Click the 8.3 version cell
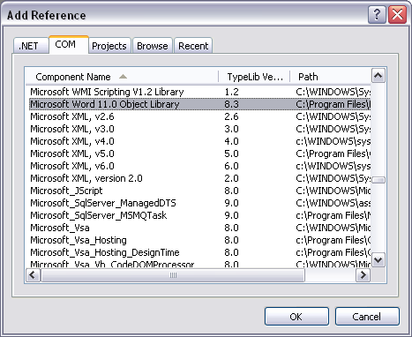 [x=232, y=104]
